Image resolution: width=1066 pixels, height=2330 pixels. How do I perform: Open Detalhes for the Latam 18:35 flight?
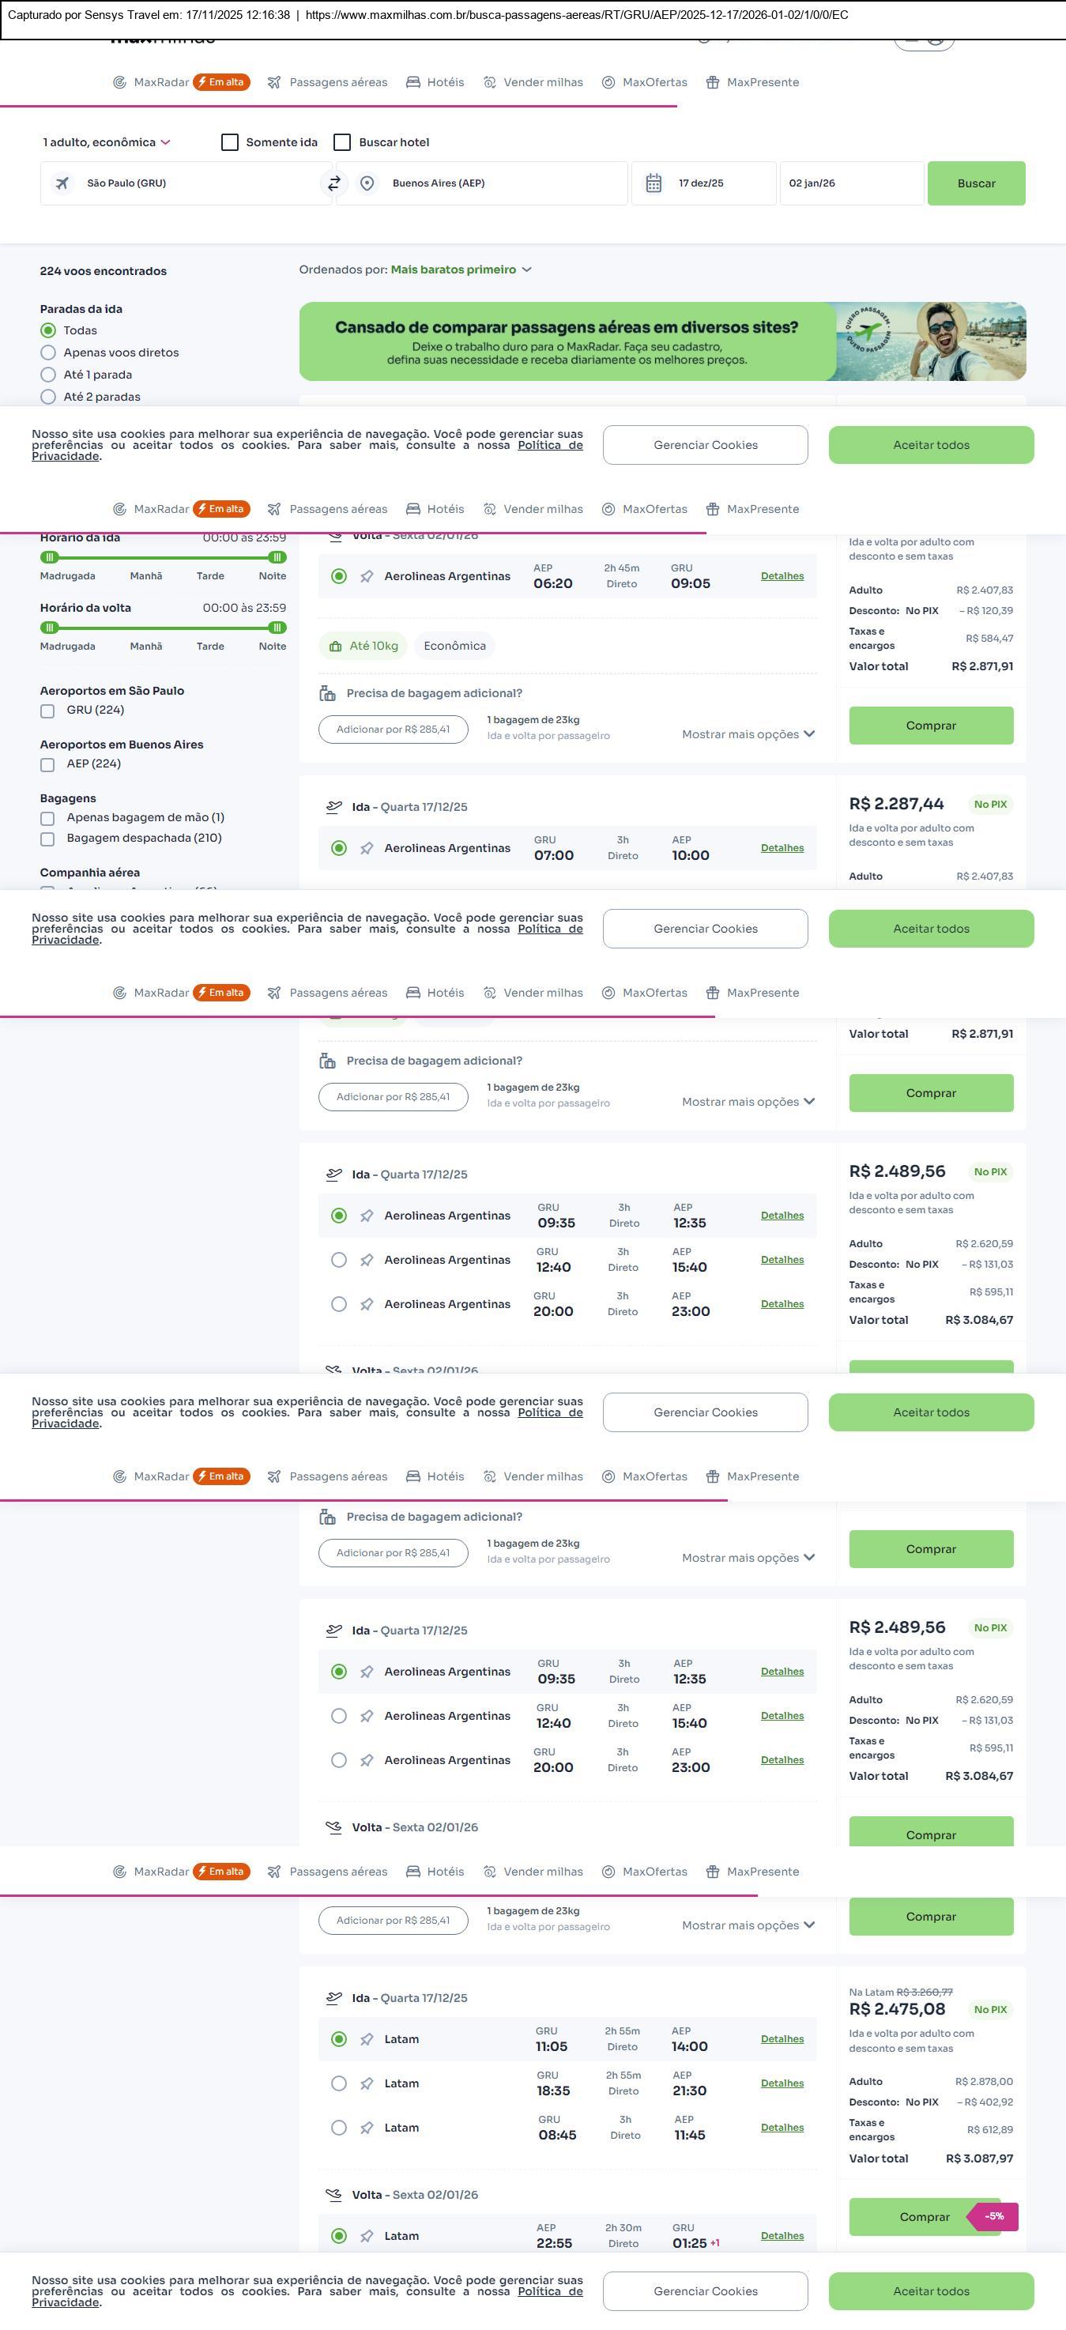pyautogui.click(x=782, y=2083)
